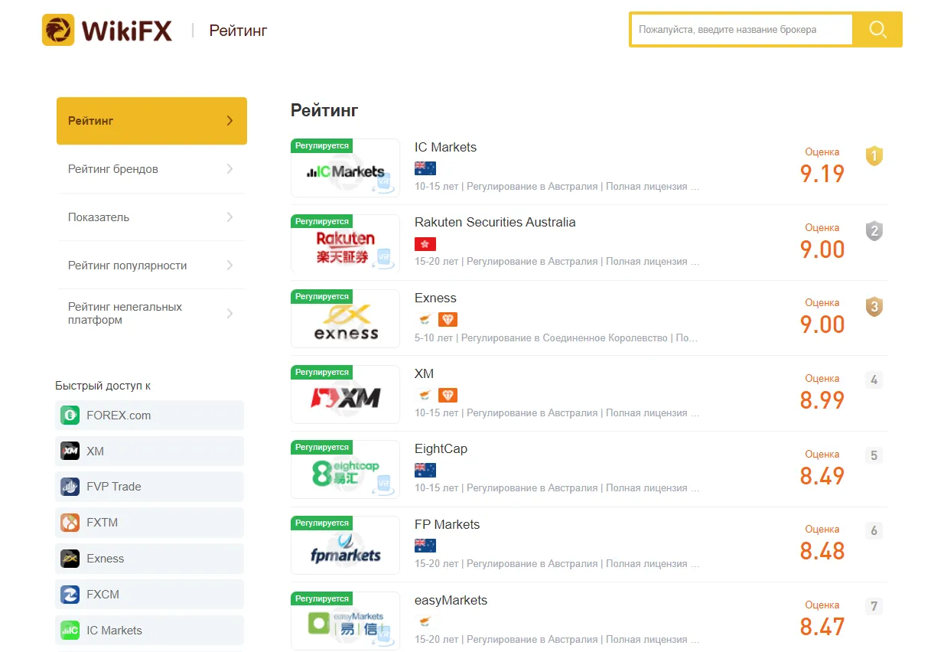This screenshot has height=652, width=944.
Task: Click the XM broker name in ranking list
Action: [x=424, y=374]
